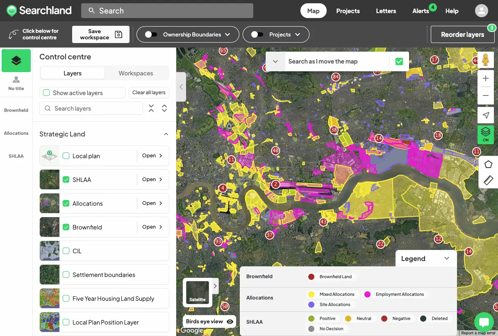Select the Employment Allocations magenta swatch
Viewport: 498px width, 336px height.
pyautogui.click(x=367, y=294)
